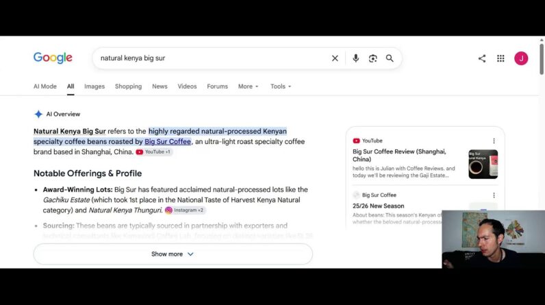This screenshot has width=545, height=305.
Task: Click the webcam video overlay
Action: [493, 239]
